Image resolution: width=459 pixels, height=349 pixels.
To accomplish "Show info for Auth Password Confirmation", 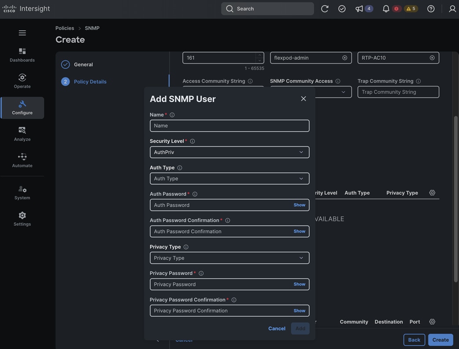I will 228,220.
